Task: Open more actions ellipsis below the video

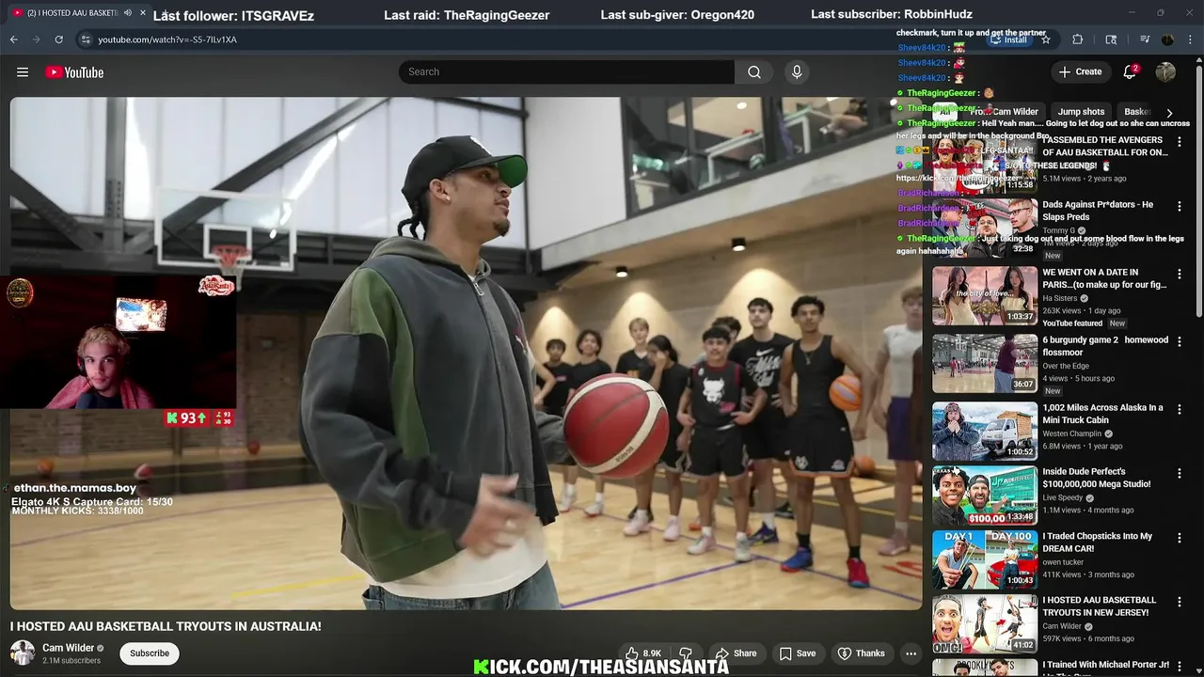Action: click(x=911, y=653)
